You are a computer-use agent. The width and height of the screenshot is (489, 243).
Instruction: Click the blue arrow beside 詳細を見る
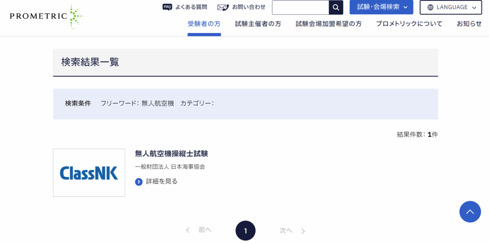tap(139, 181)
